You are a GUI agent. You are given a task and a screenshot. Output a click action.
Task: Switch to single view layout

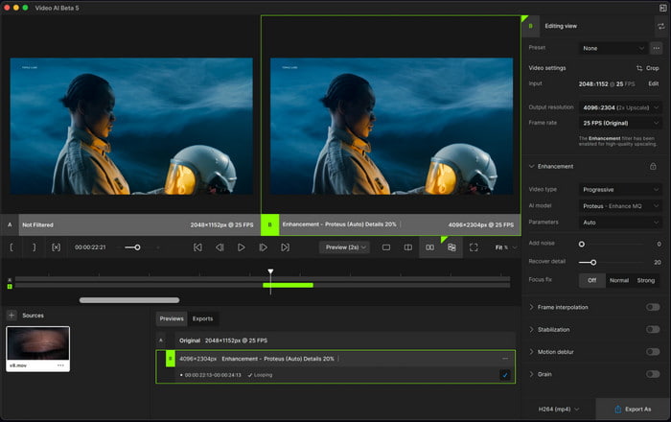coord(386,247)
